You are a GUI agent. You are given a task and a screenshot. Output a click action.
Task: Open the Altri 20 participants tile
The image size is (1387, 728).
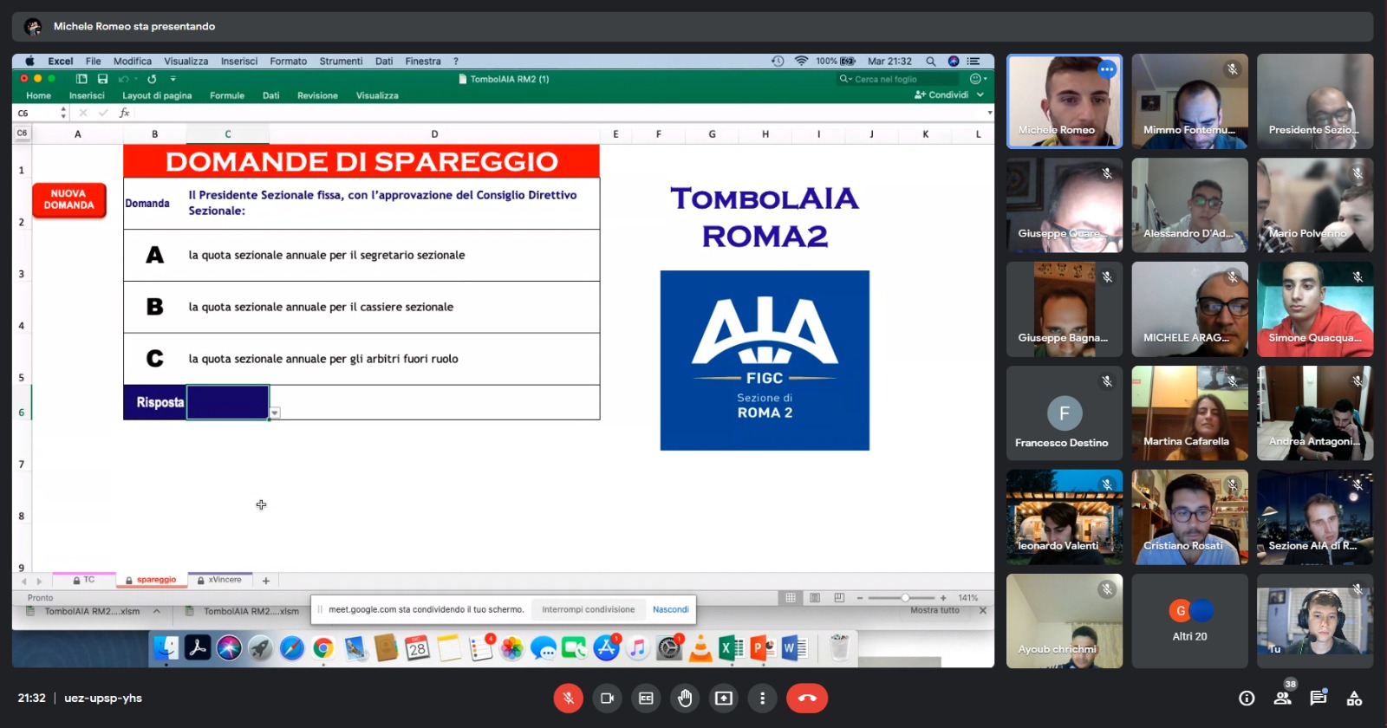tap(1189, 621)
